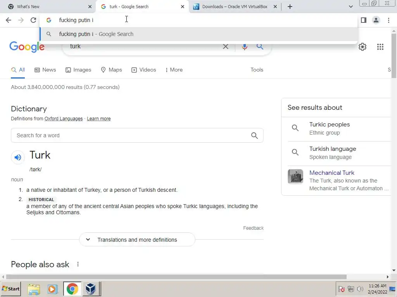The image size is (397, 297).
Task: Open the Chrome profile avatar
Action: 376,20
